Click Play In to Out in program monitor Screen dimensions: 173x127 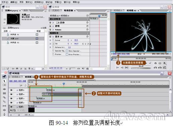126,67
